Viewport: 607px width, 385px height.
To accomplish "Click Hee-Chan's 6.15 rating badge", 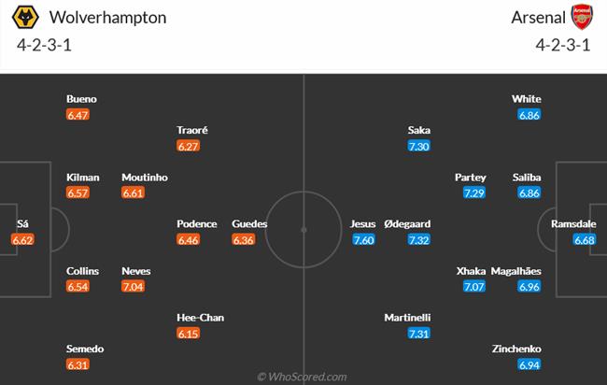I will pyautogui.click(x=189, y=334).
